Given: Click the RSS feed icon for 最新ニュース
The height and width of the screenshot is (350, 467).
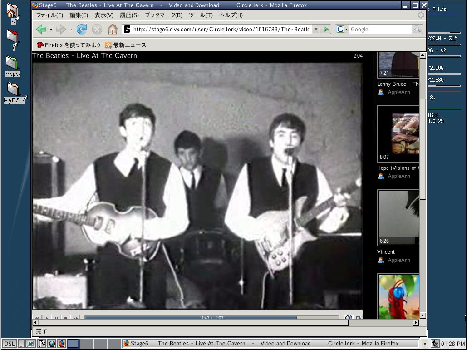Looking at the screenshot, I should click(108, 45).
